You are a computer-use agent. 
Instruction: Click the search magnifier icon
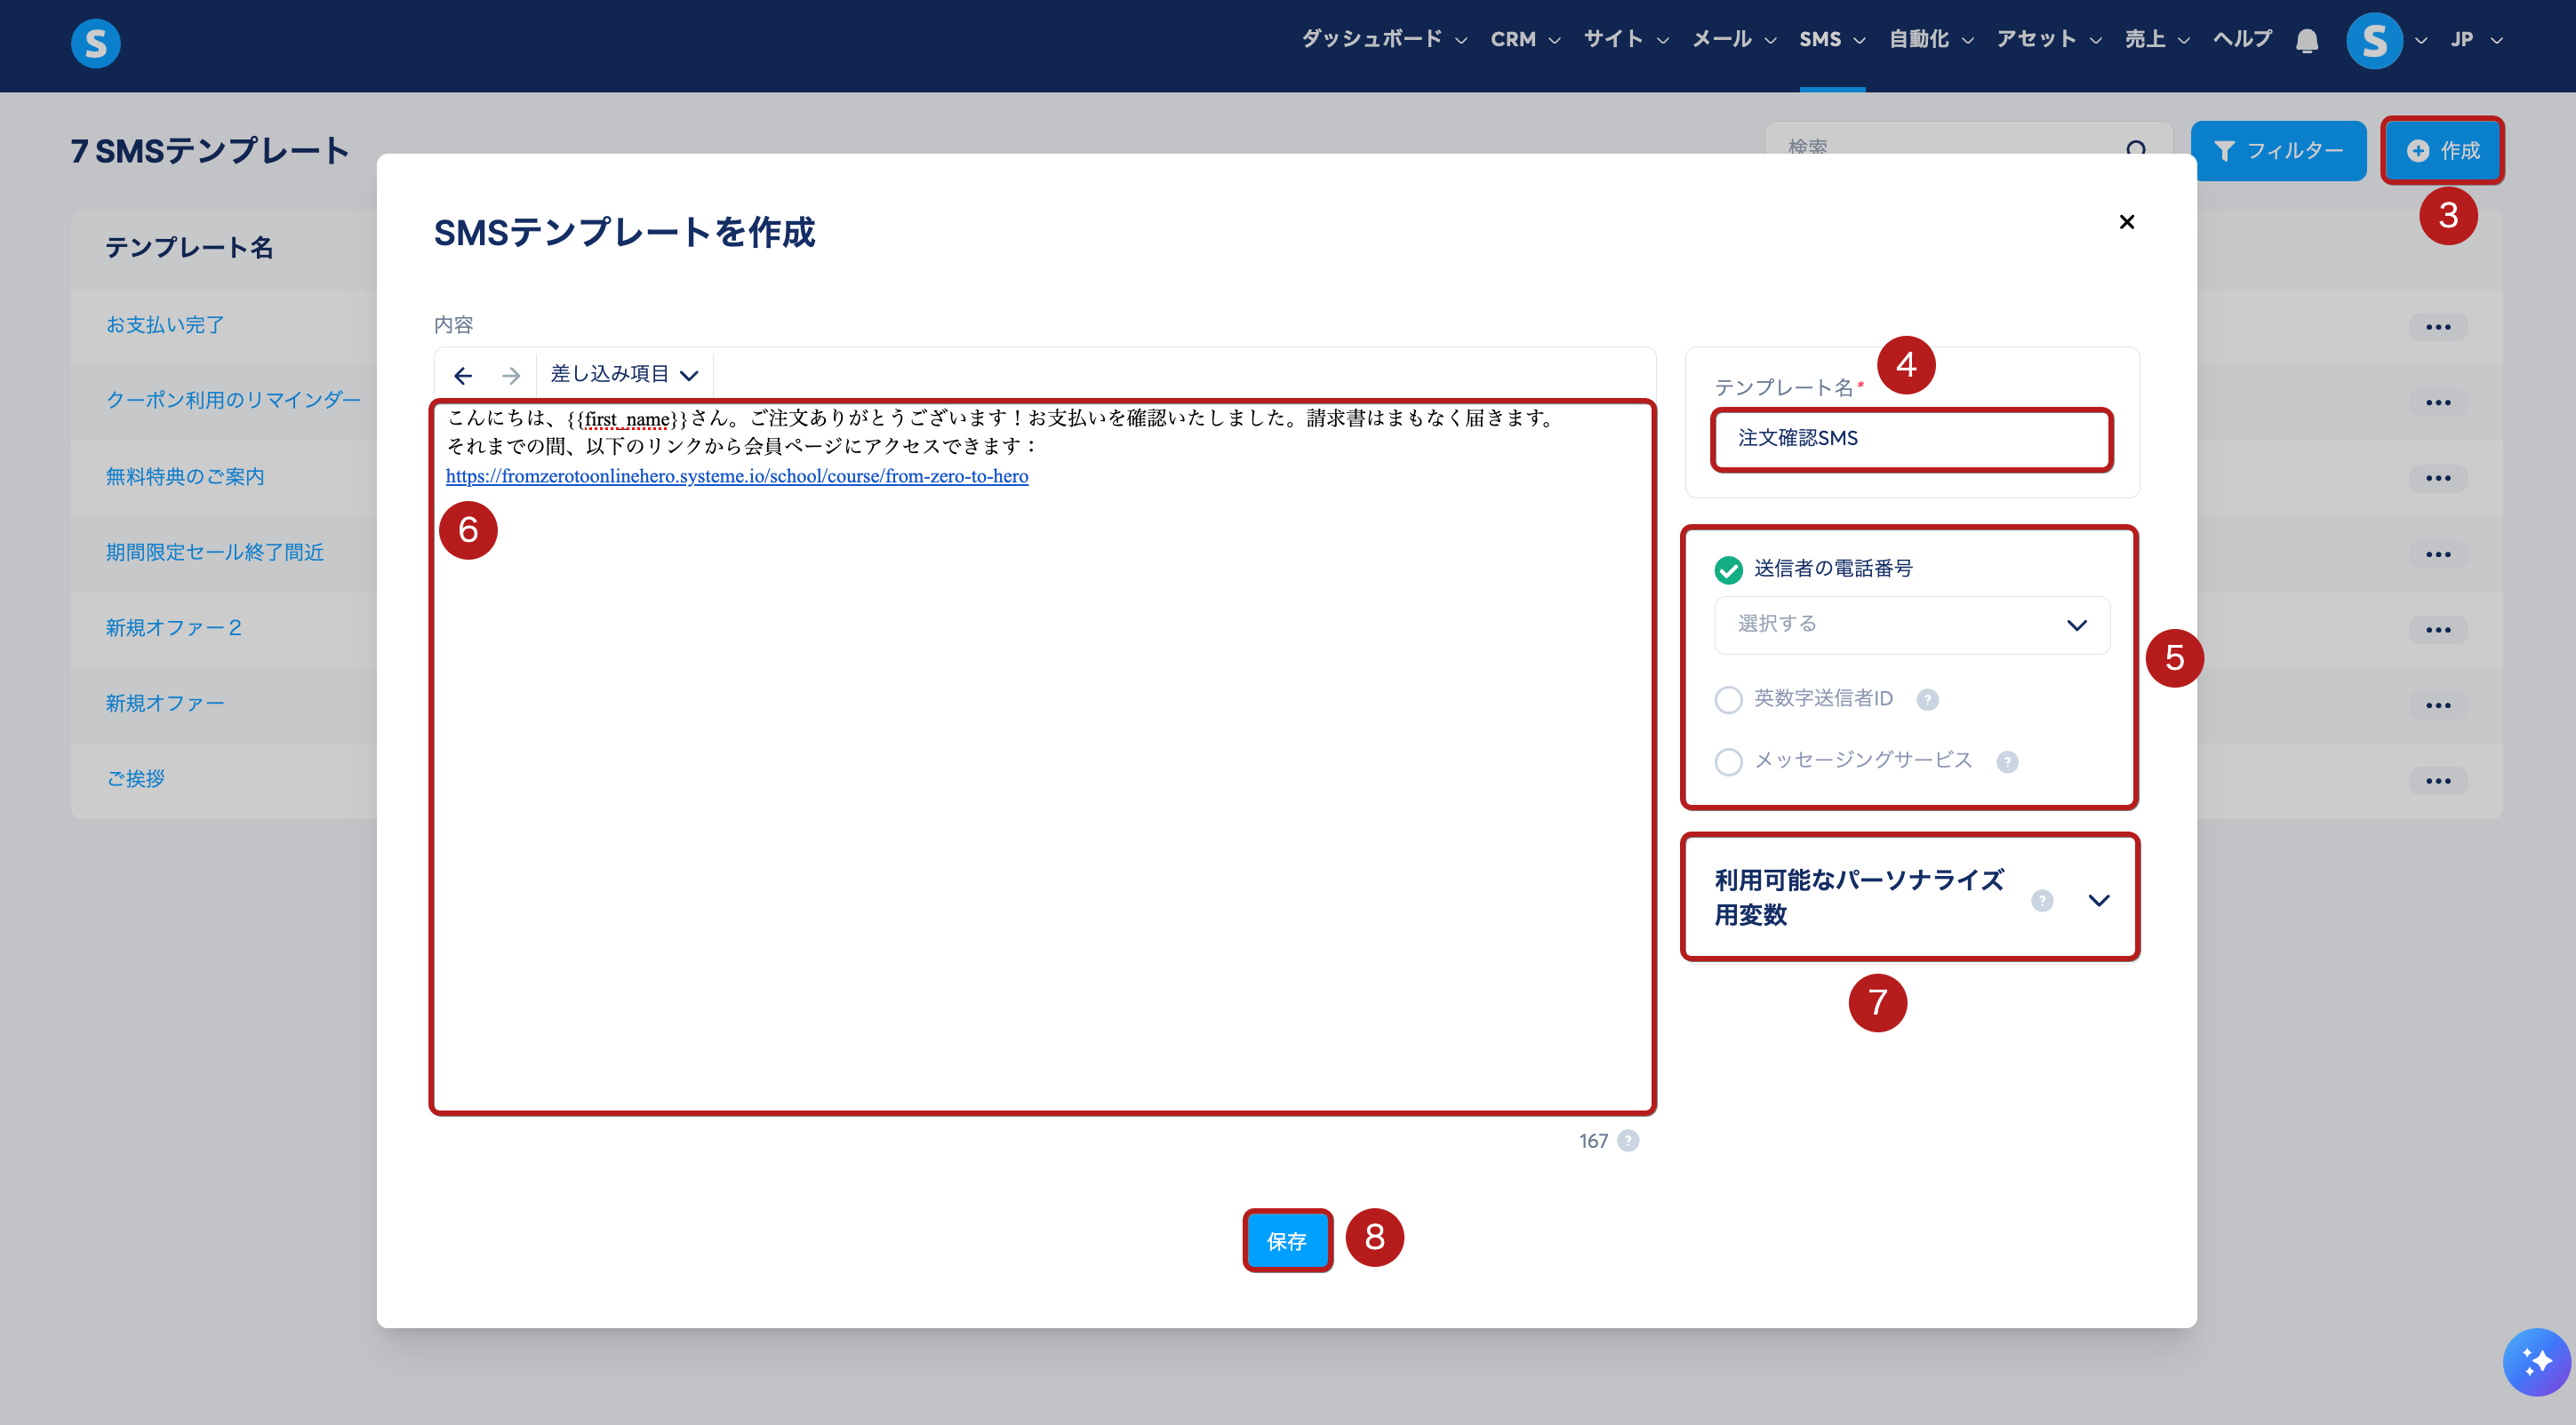pos(2136,149)
